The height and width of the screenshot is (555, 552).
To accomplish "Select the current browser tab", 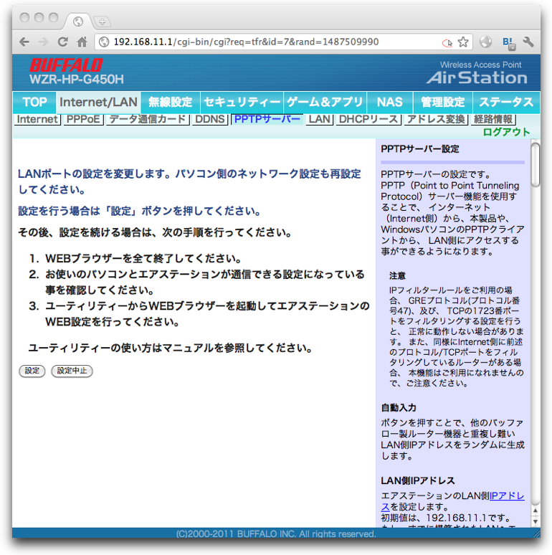I will (78, 22).
